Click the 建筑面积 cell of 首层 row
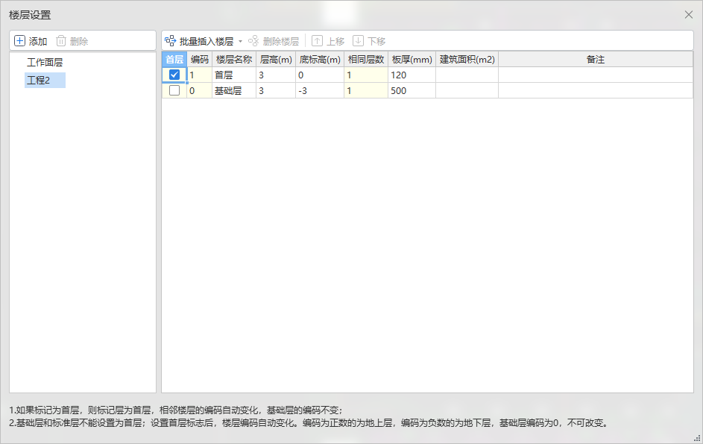Viewport: 703px width, 444px height. [467, 75]
